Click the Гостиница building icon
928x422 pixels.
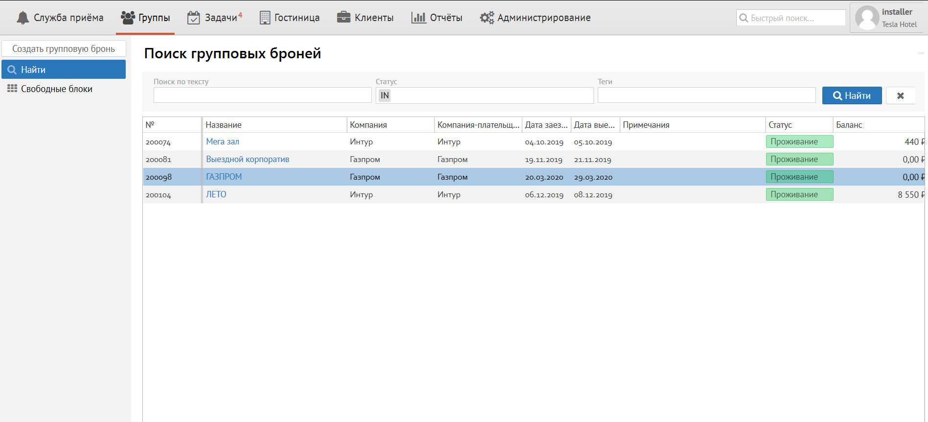pos(265,18)
